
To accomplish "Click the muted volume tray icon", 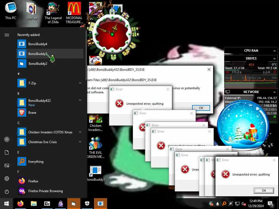I will 244,204.
